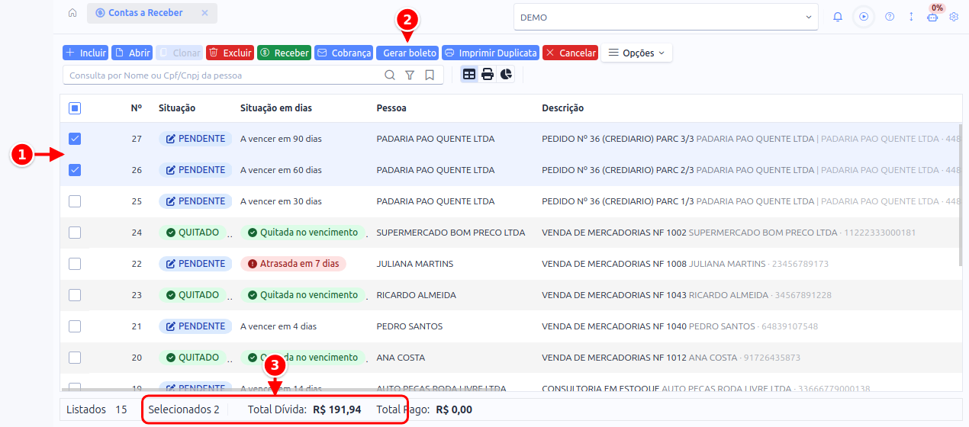Uncheck the checkbox for row Nº 26
Viewport: 969px width, 427px height.
75,170
